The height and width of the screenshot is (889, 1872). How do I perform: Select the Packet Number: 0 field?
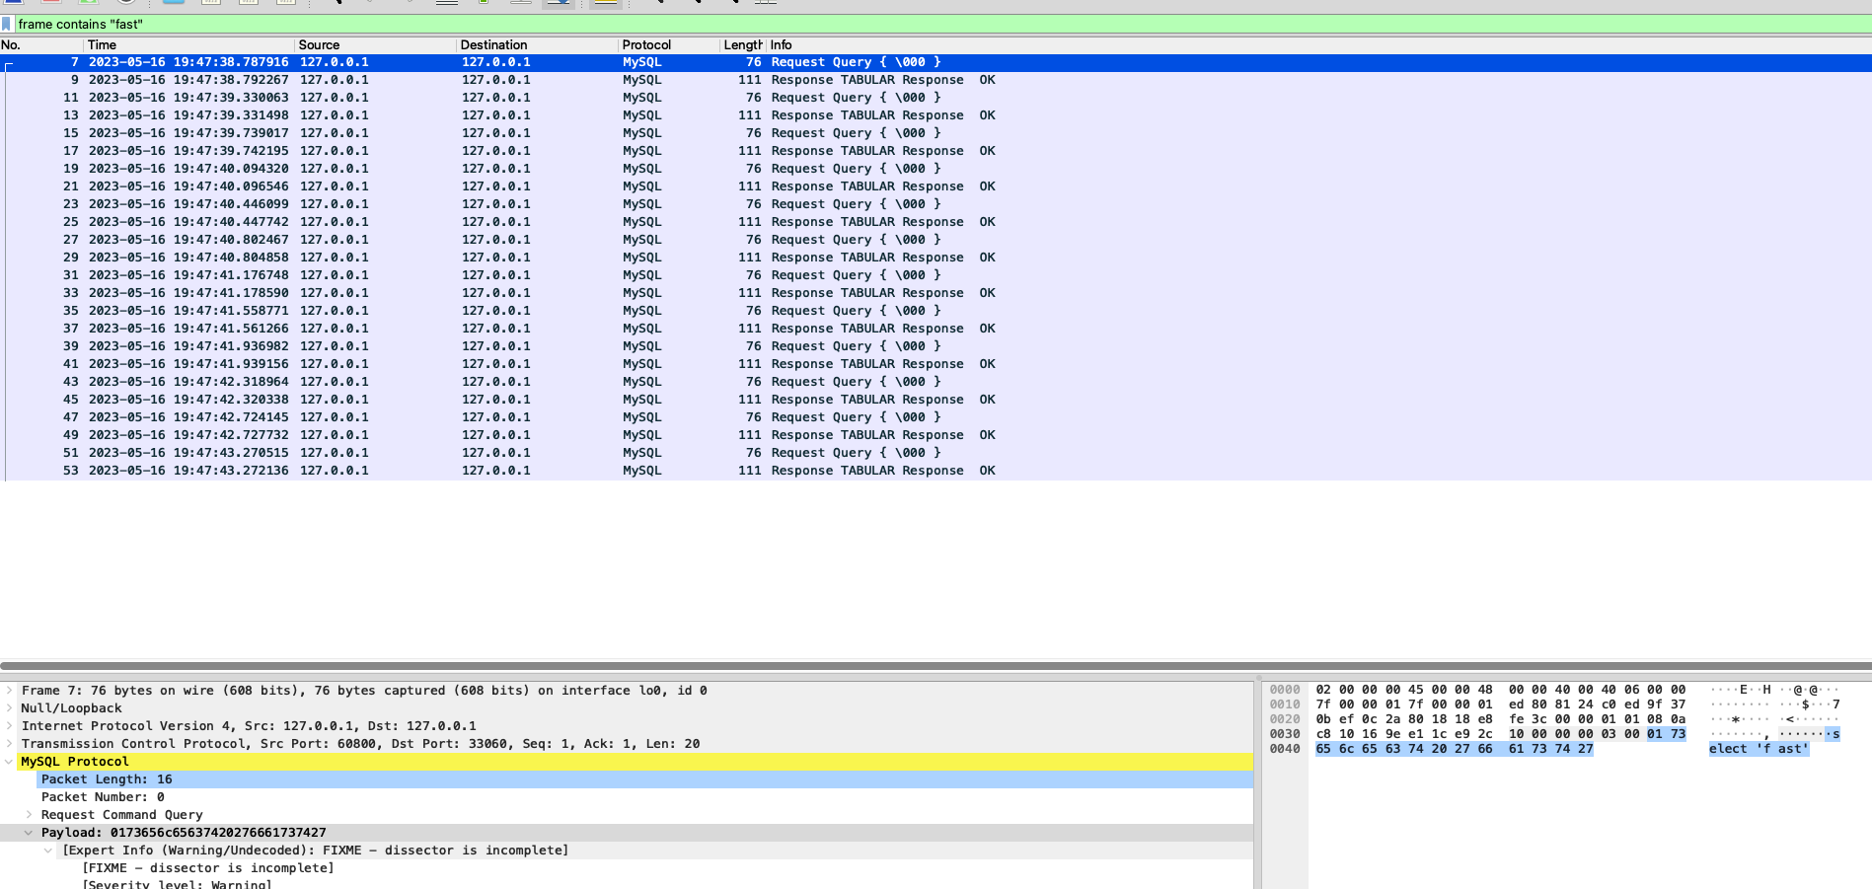click(645, 797)
